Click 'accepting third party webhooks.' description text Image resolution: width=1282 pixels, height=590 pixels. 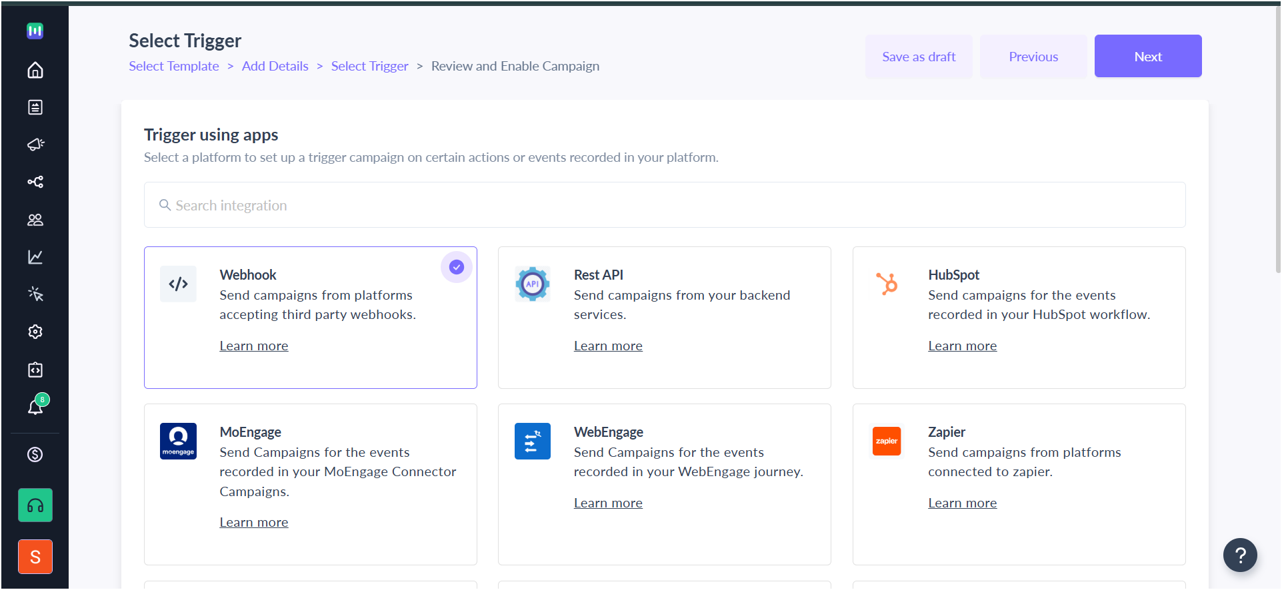click(x=318, y=314)
